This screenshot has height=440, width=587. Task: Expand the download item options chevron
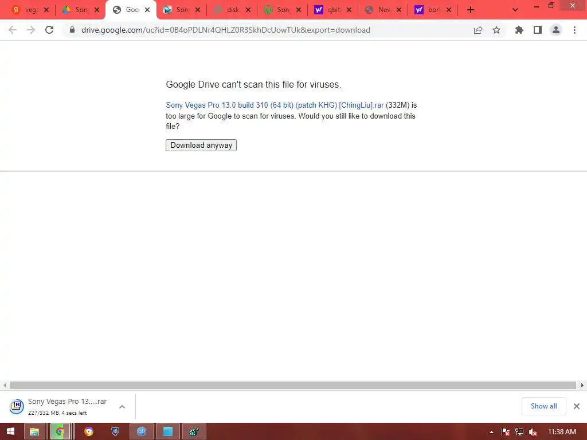tap(122, 406)
